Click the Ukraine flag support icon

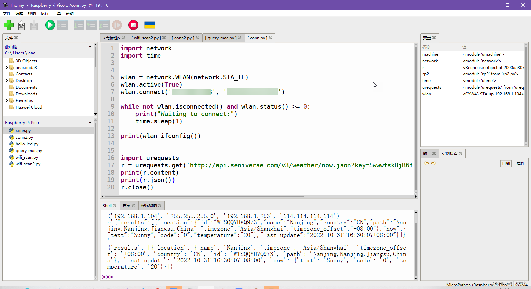coord(150,25)
